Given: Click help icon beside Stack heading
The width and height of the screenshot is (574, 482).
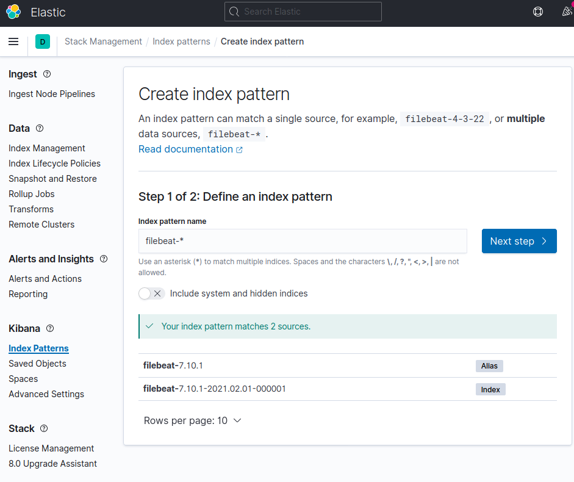Looking at the screenshot, I should [x=44, y=428].
